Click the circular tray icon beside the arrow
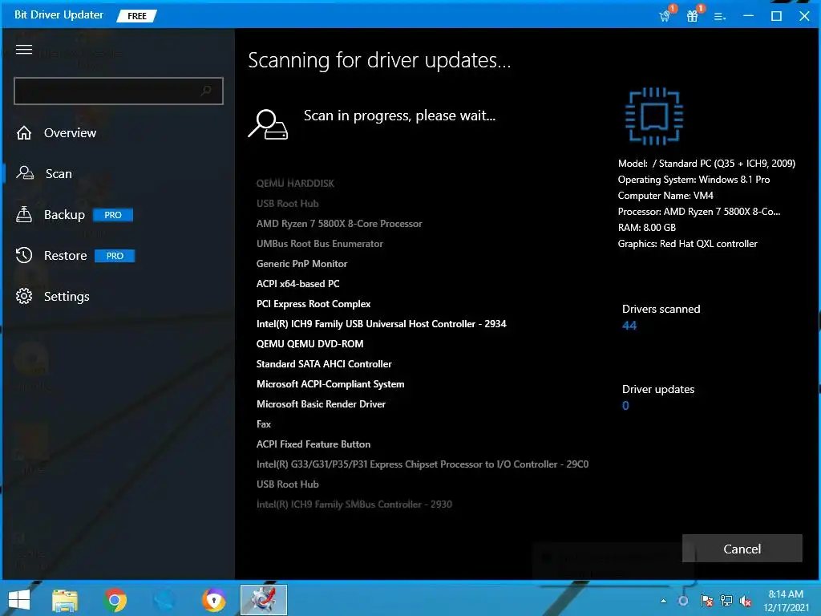The image size is (821, 616). point(683,601)
